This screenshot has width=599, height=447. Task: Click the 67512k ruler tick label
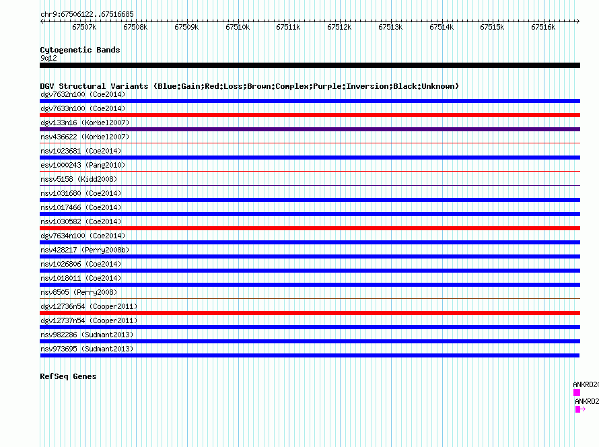pos(339,27)
